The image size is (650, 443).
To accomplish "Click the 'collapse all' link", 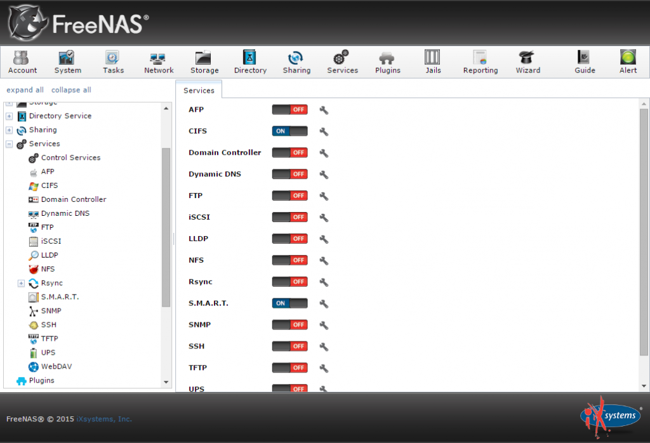I will coord(70,89).
